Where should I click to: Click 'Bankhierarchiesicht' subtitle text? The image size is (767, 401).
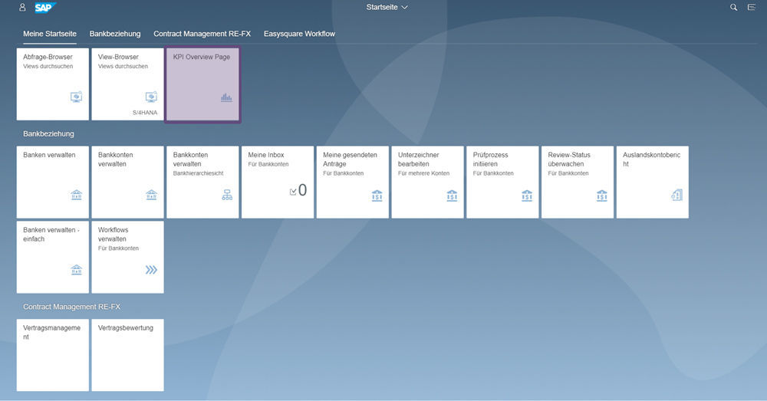tap(198, 173)
